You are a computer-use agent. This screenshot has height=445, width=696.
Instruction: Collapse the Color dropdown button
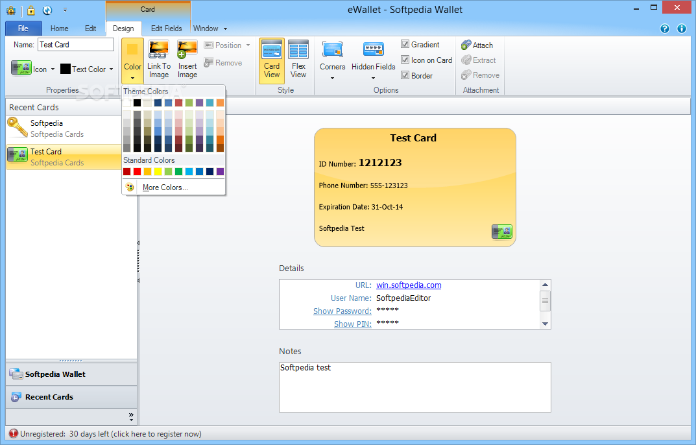pyautogui.click(x=132, y=60)
